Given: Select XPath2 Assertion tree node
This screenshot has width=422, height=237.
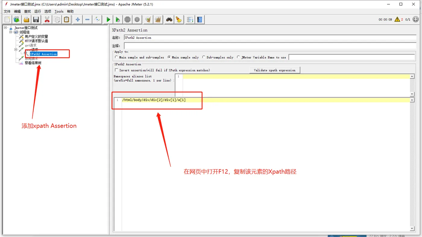Looking at the screenshot, I should [x=43, y=54].
